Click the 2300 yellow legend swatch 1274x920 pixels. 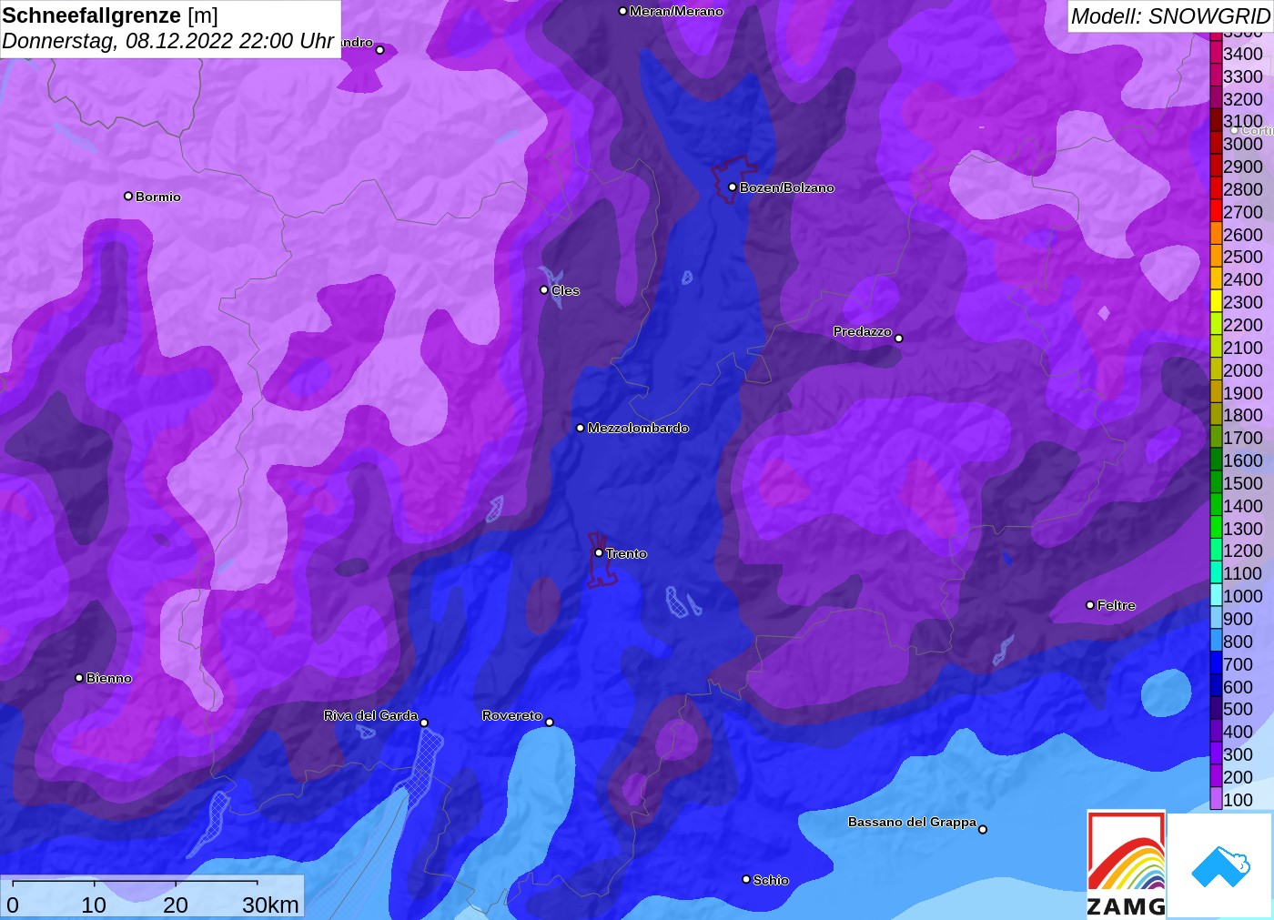pyautogui.click(x=1216, y=302)
